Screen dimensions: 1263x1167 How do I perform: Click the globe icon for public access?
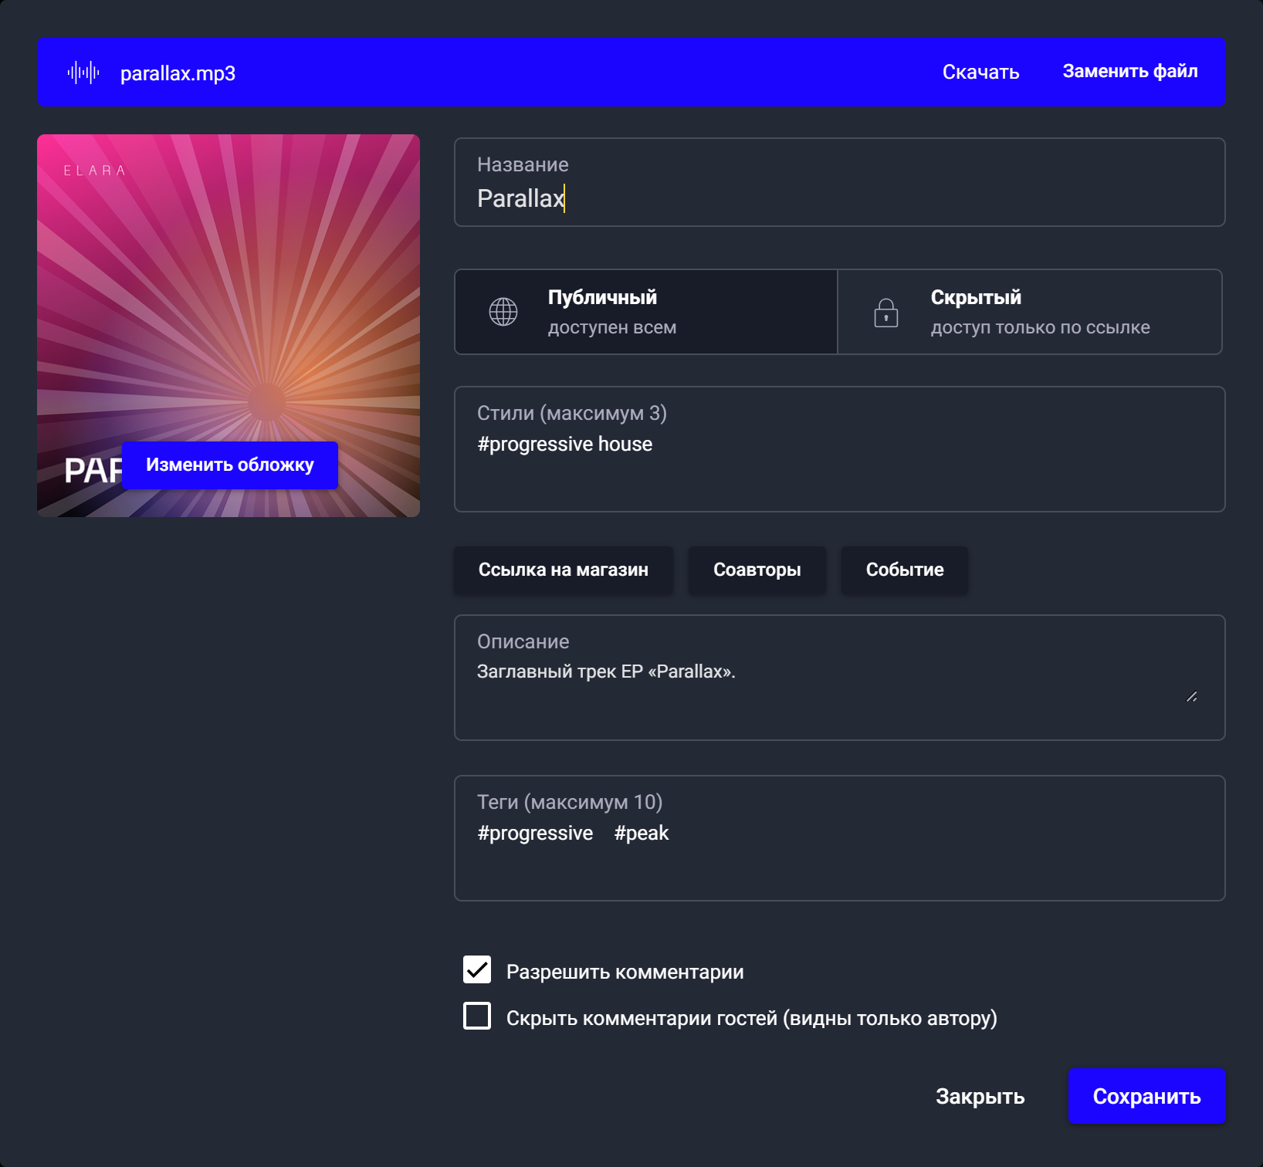503,312
